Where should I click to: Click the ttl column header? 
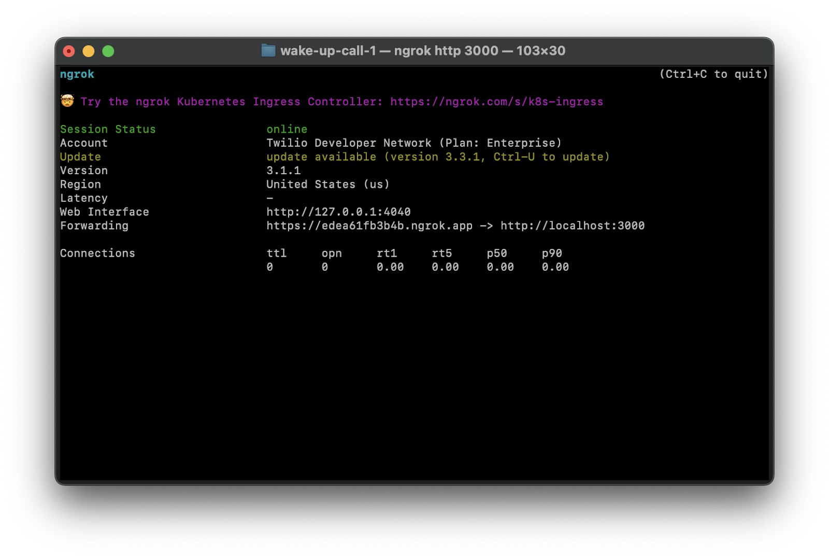[x=277, y=253]
